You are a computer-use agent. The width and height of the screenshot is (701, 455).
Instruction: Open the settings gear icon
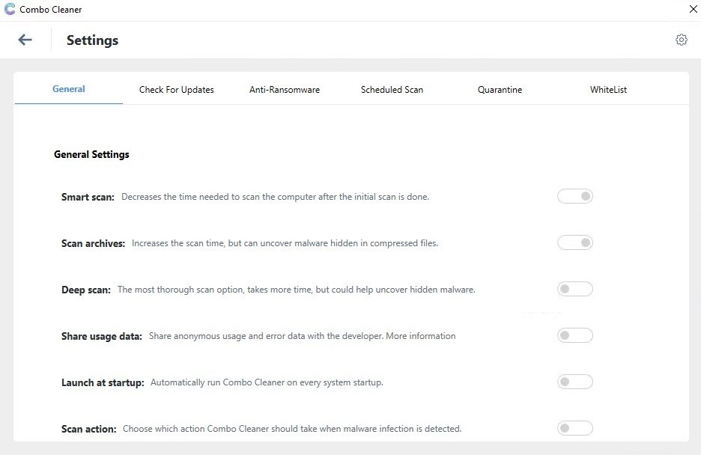click(682, 40)
